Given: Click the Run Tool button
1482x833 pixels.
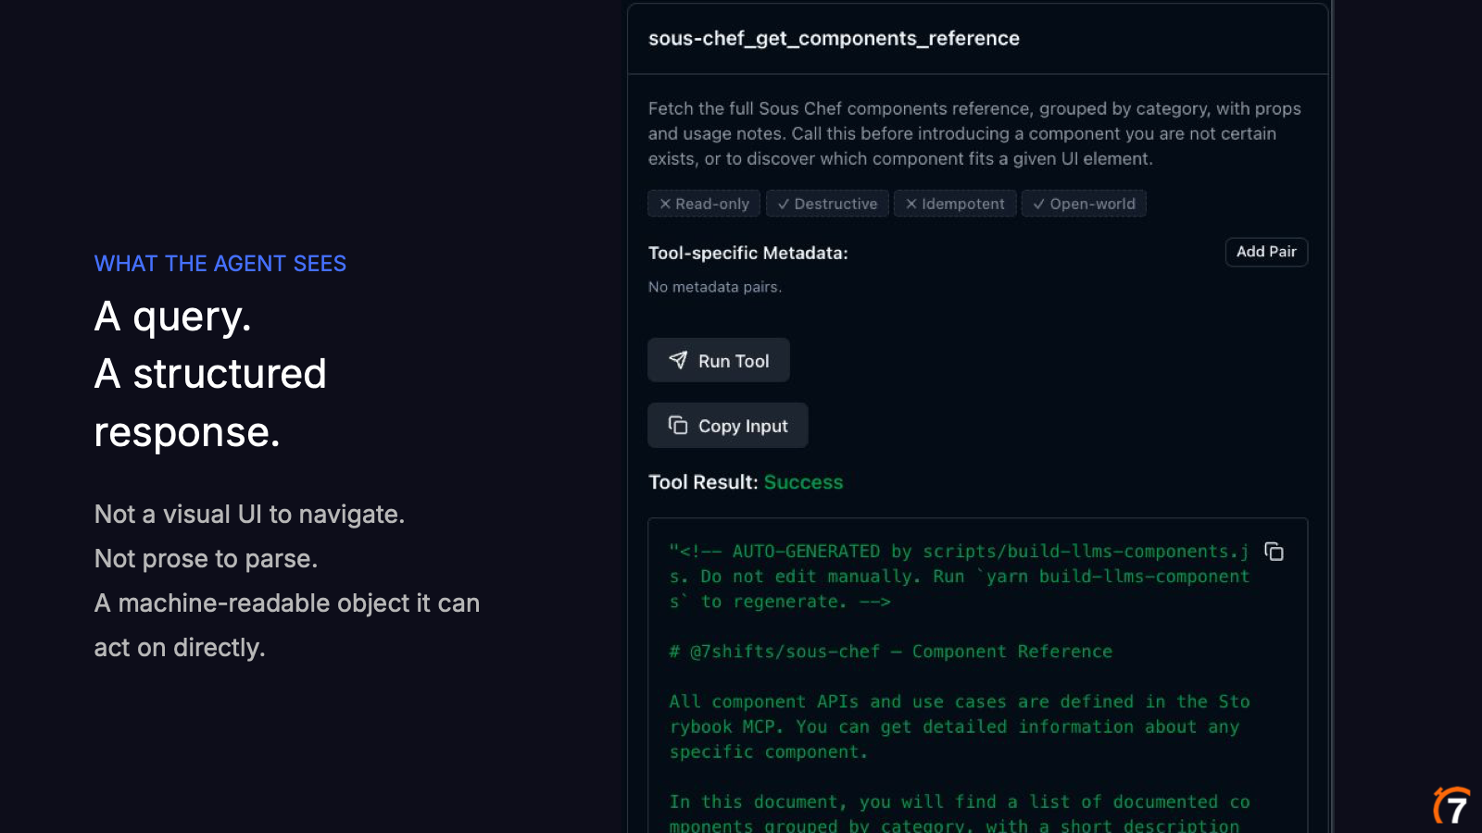Looking at the screenshot, I should click(719, 360).
